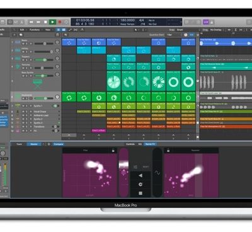Click the Remix FX Reverse button
The width and height of the screenshot is (252, 232).
(140, 175)
